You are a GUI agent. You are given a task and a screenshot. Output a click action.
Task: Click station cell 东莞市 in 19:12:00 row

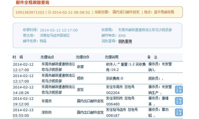46,101
